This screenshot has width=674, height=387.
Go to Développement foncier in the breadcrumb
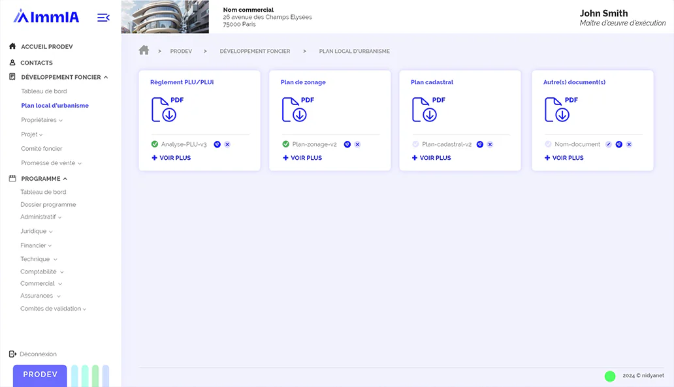(x=255, y=51)
